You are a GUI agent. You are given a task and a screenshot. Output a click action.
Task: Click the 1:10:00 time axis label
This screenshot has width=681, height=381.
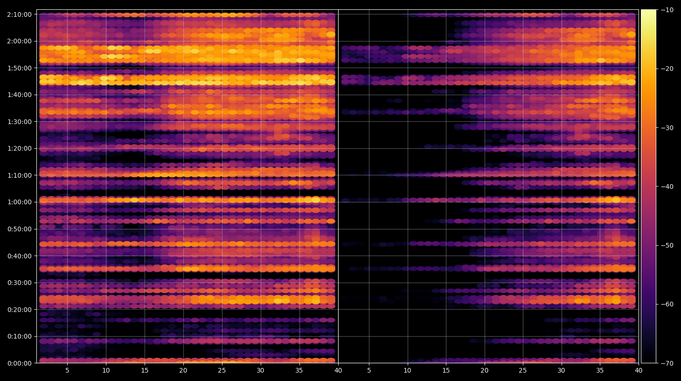pos(19,175)
